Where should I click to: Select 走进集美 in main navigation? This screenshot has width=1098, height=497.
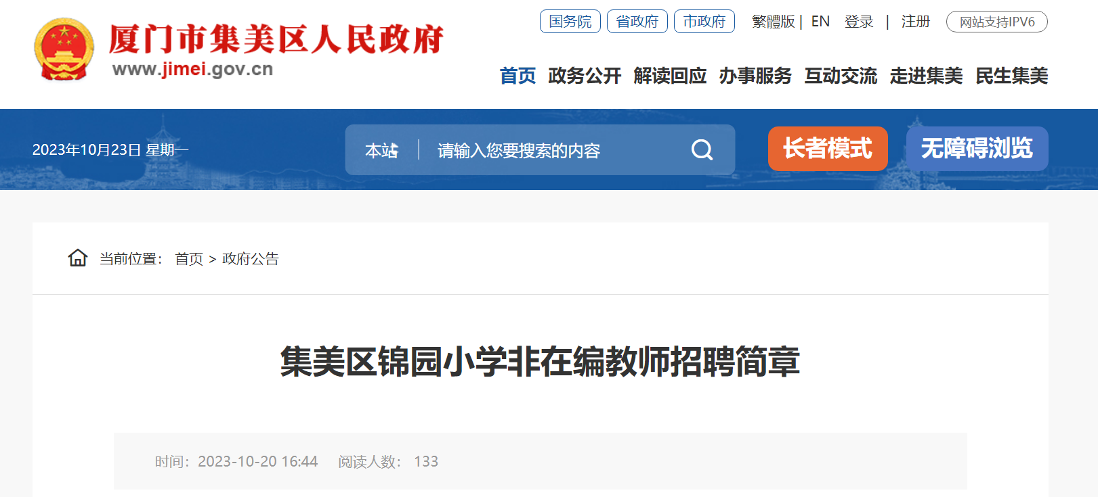pos(926,76)
